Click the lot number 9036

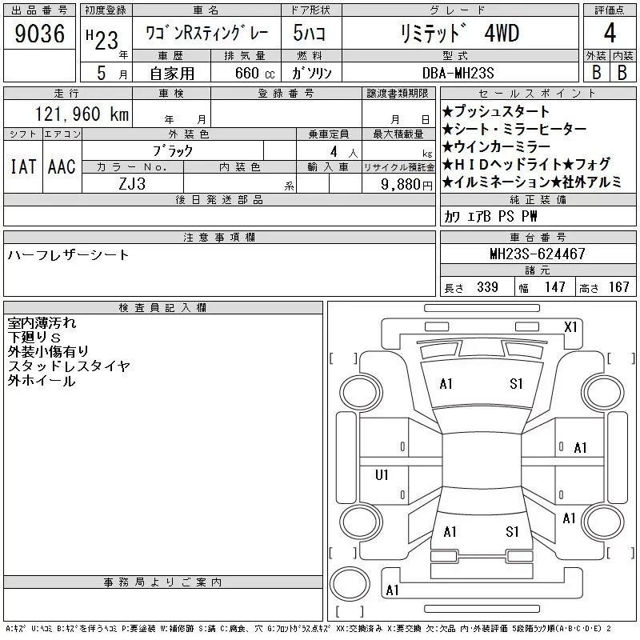[x=39, y=34]
